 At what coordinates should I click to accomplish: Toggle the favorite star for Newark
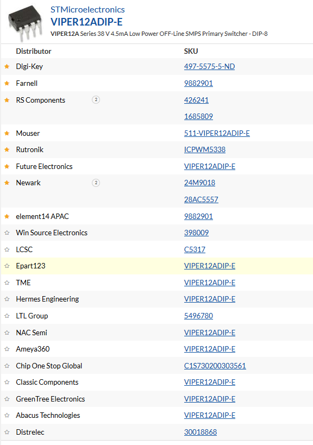(7, 183)
